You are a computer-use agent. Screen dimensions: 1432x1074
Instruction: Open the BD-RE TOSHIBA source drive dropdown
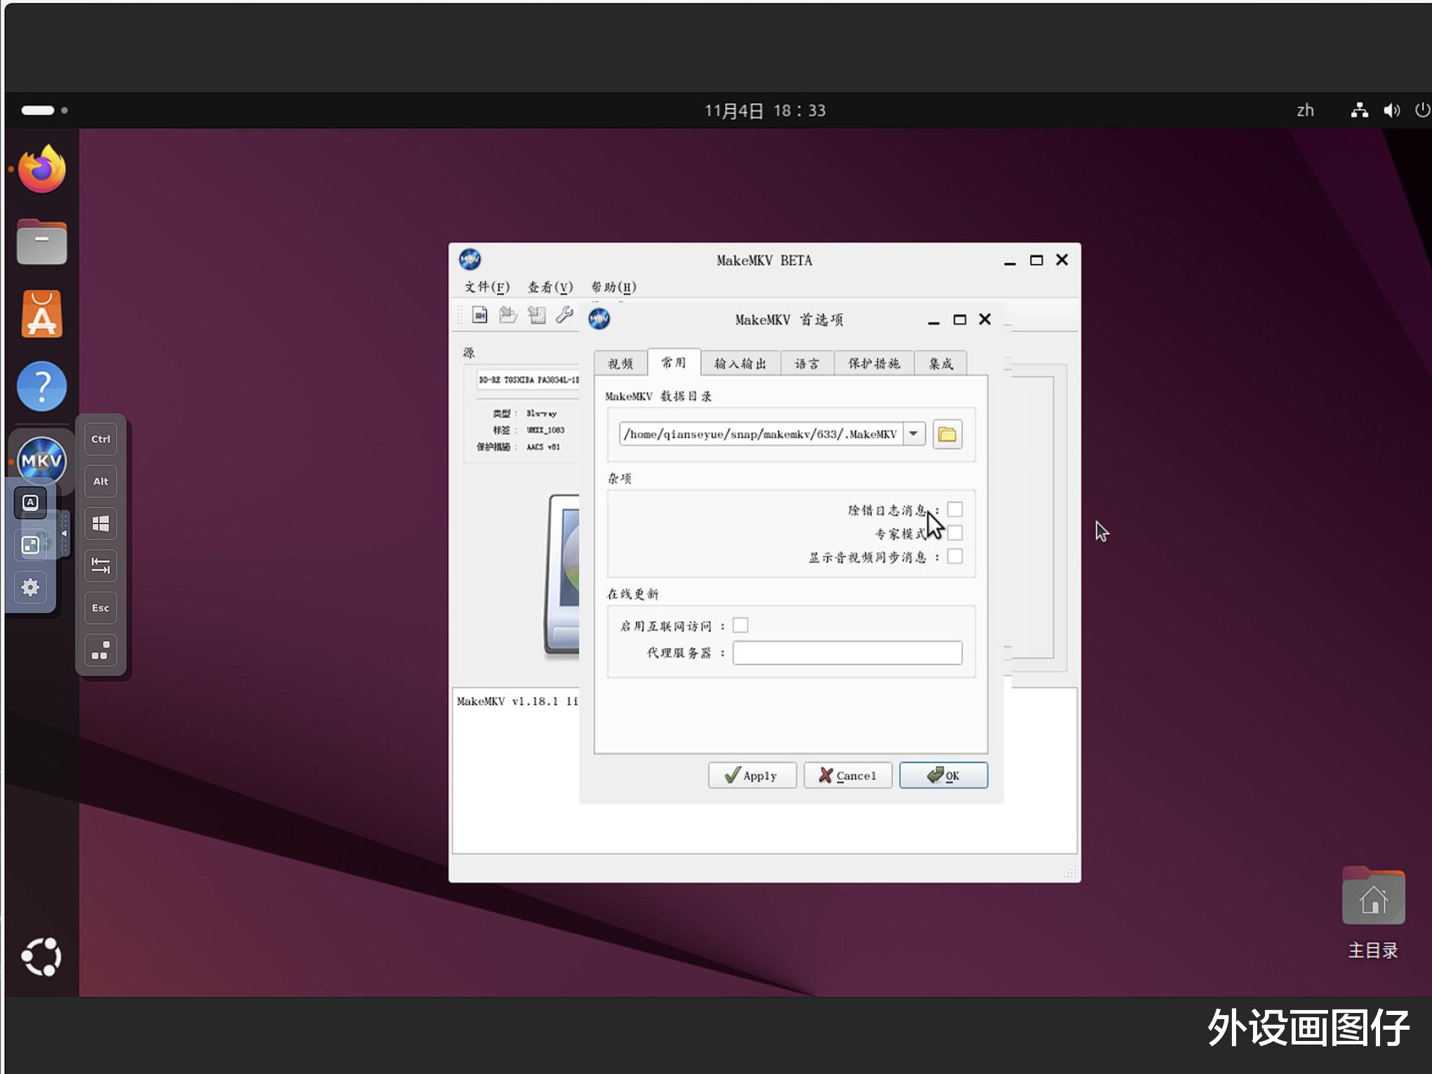528,380
